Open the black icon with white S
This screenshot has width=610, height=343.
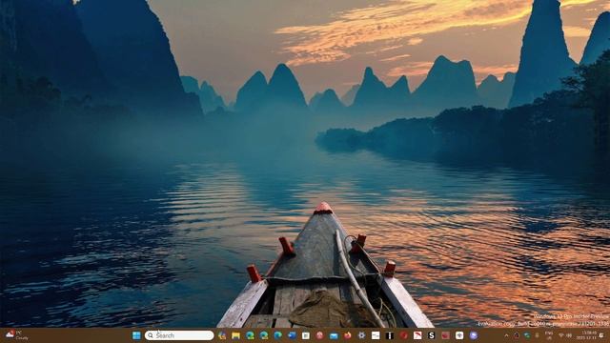(431, 335)
